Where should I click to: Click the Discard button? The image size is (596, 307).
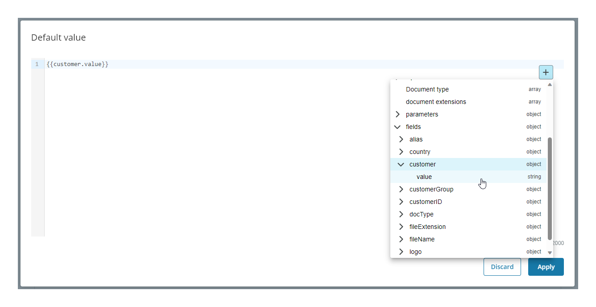pos(502,266)
